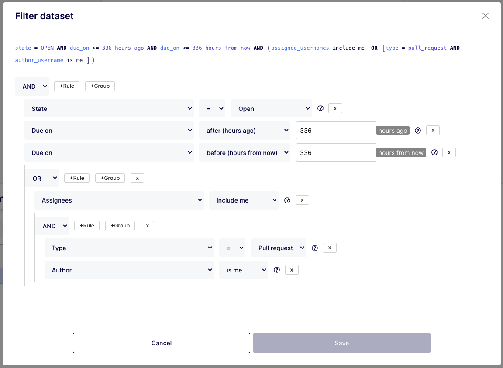This screenshot has height=368, width=503.
Task: Click help icon next to Pull request rule
Action: (315, 248)
